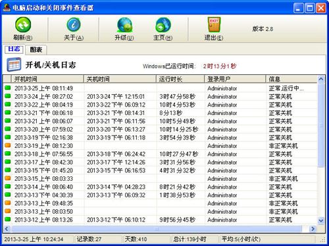Sort by the 关机时间 column header
Viewport: 329px width, 246px height.
tap(120, 79)
